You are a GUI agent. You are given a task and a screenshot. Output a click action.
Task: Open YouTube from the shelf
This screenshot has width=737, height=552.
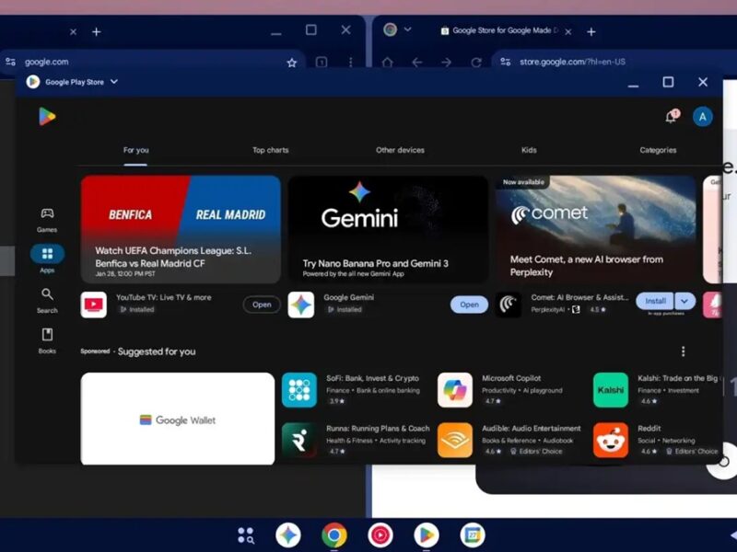[380, 534]
